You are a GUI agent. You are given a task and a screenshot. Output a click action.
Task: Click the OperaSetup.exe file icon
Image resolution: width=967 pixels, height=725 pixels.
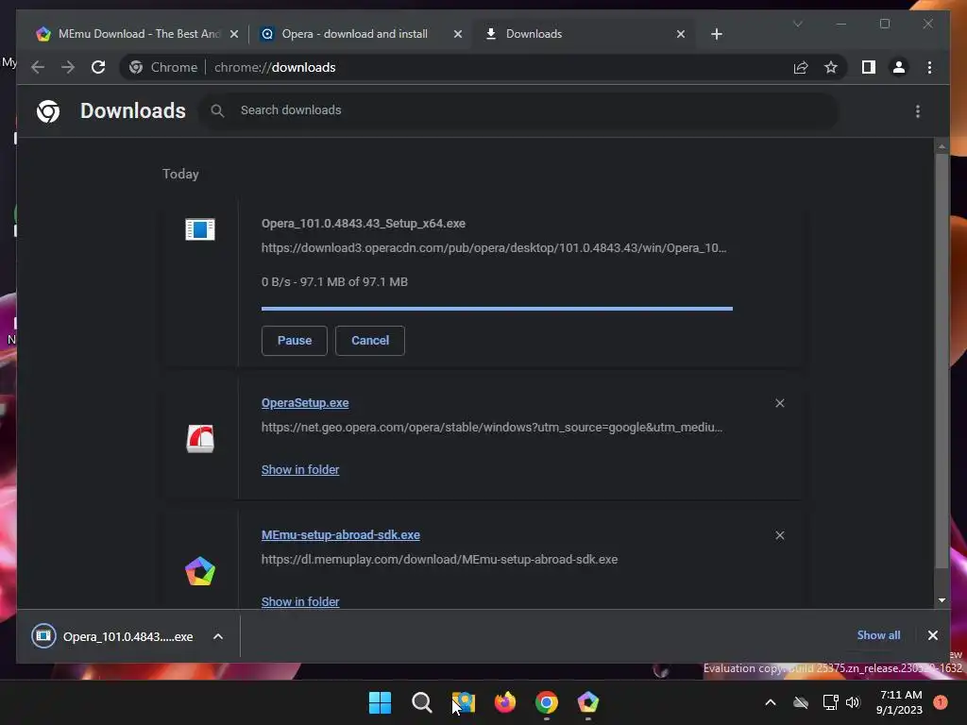(200, 438)
